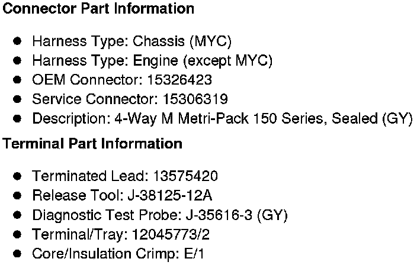
Task: Click OEM Connector number 15326423
Action: coord(180,80)
